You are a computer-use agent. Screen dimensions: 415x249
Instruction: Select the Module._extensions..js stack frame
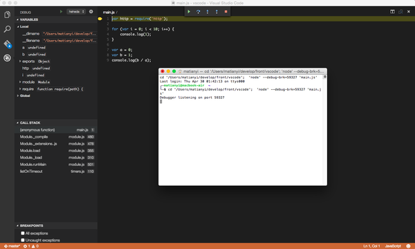56,144
